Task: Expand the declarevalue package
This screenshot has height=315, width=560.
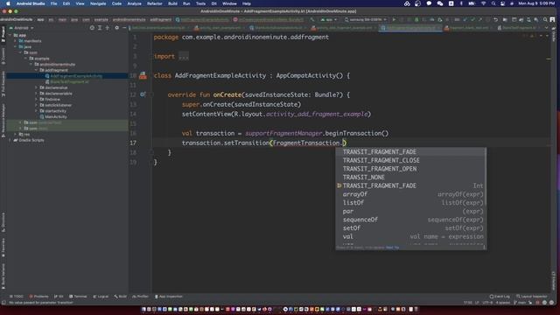Action: (36, 87)
